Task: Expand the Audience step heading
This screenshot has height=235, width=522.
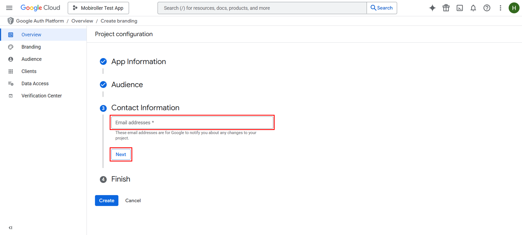Action: 127,85
